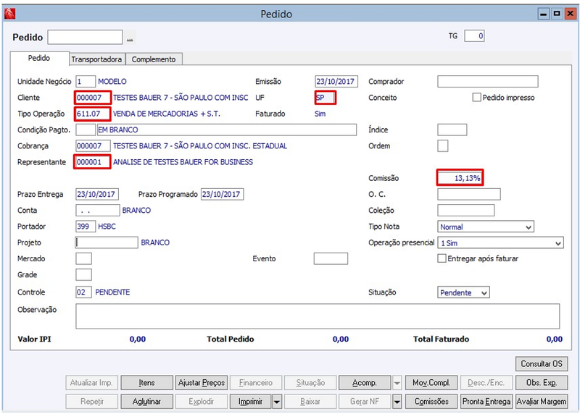Click the Prazo Entrega date field
Screen dimensions: 580x414
pos(97,194)
